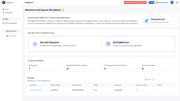180x101 pixels.
Task: Click Free Version Expired upgrade banner
Action: [x=135, y=3]
